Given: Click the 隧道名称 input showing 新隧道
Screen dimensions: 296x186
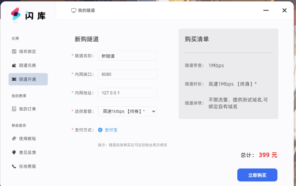Looking at the screenshot, I should click(x=127, y=56).
